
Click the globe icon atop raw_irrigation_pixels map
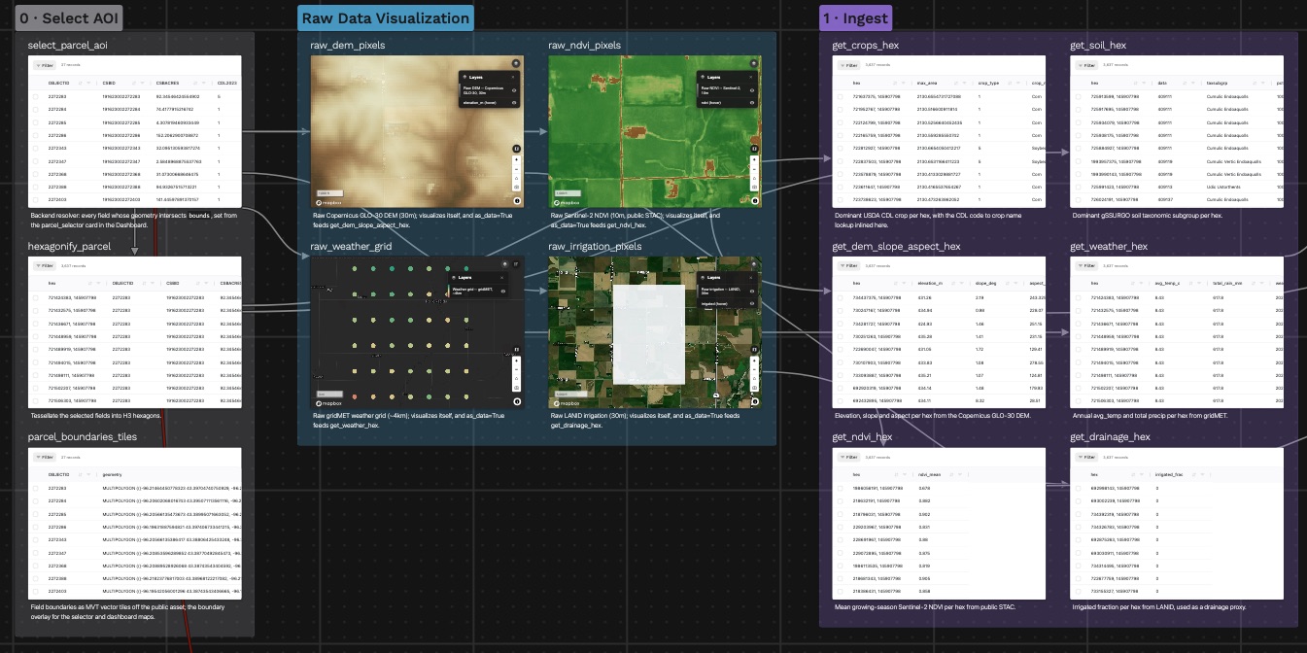click(x=754, y=264)
